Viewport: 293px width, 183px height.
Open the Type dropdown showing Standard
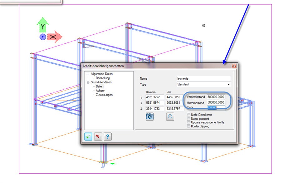pyautogui.click(x=228, y=84)
